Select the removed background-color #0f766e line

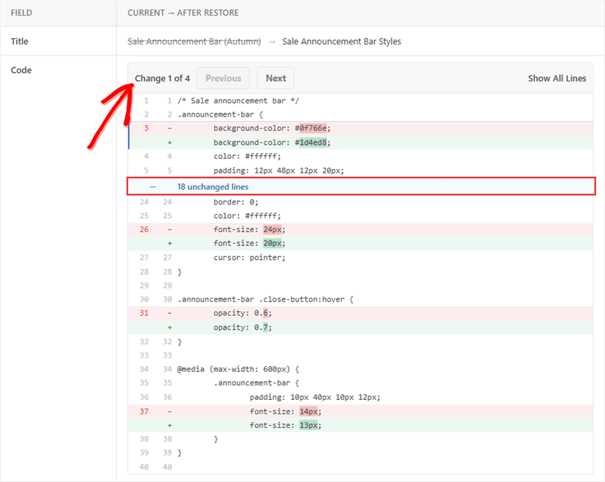click(361, 128)
